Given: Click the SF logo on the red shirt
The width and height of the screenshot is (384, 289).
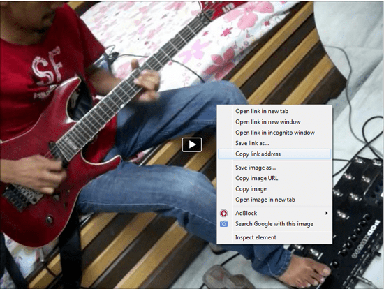Looking at the screenshot, I should [47, 66].
